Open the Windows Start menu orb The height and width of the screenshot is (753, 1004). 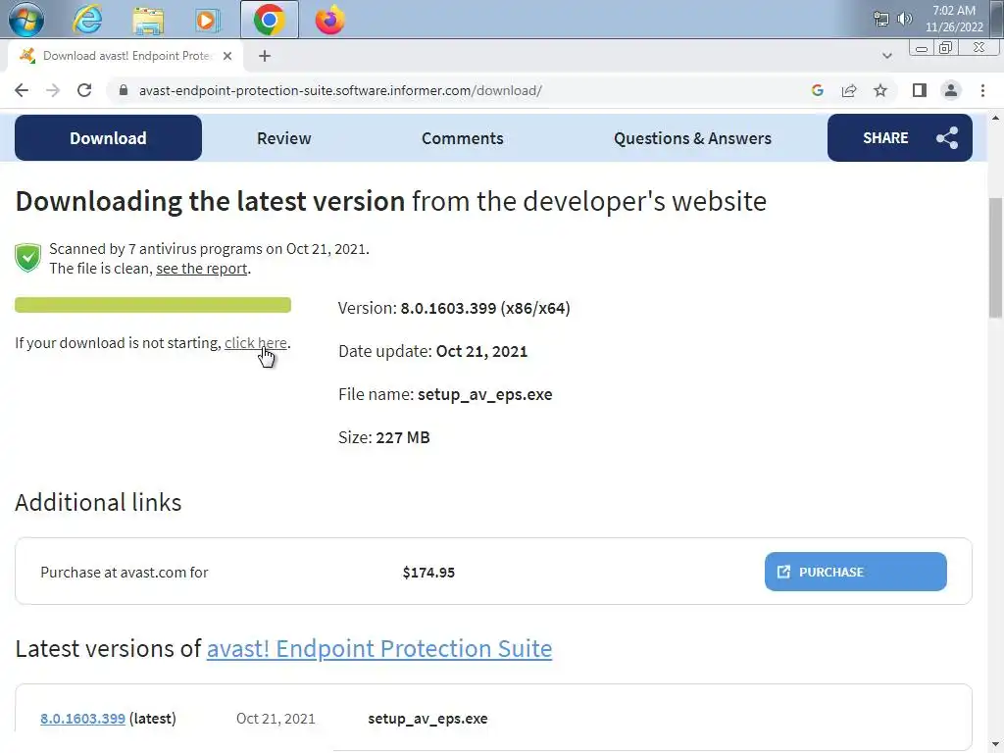[x=26, y=20]
